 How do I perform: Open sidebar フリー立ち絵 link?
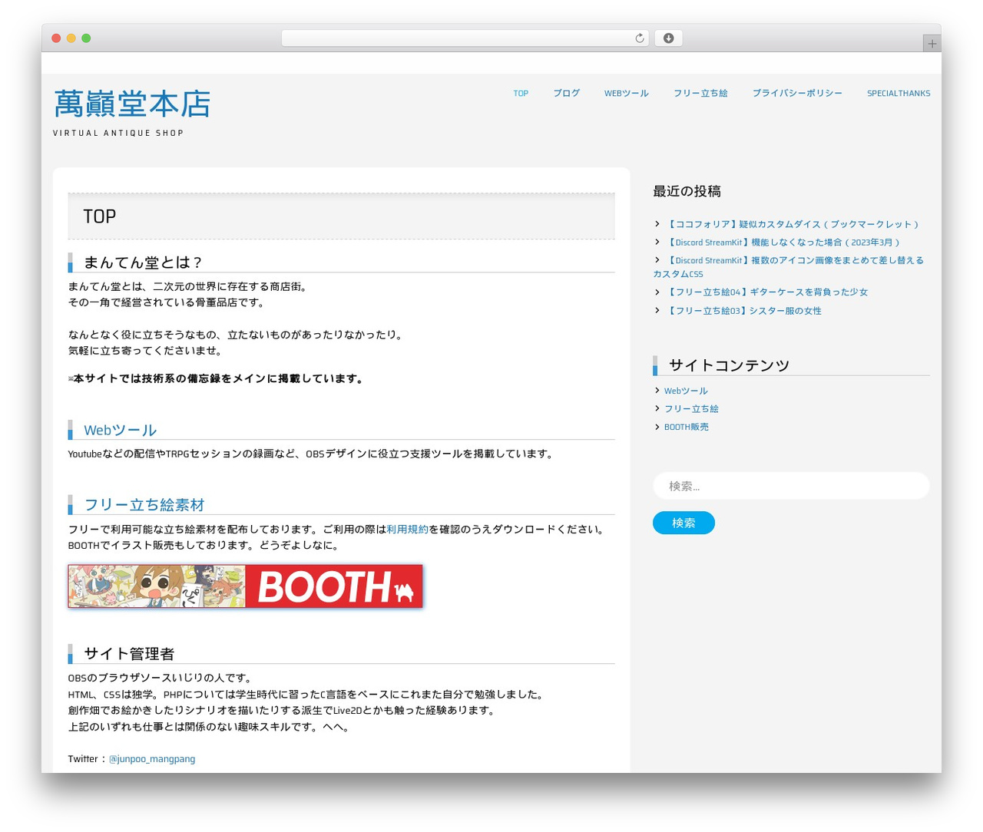pos(691,409)
